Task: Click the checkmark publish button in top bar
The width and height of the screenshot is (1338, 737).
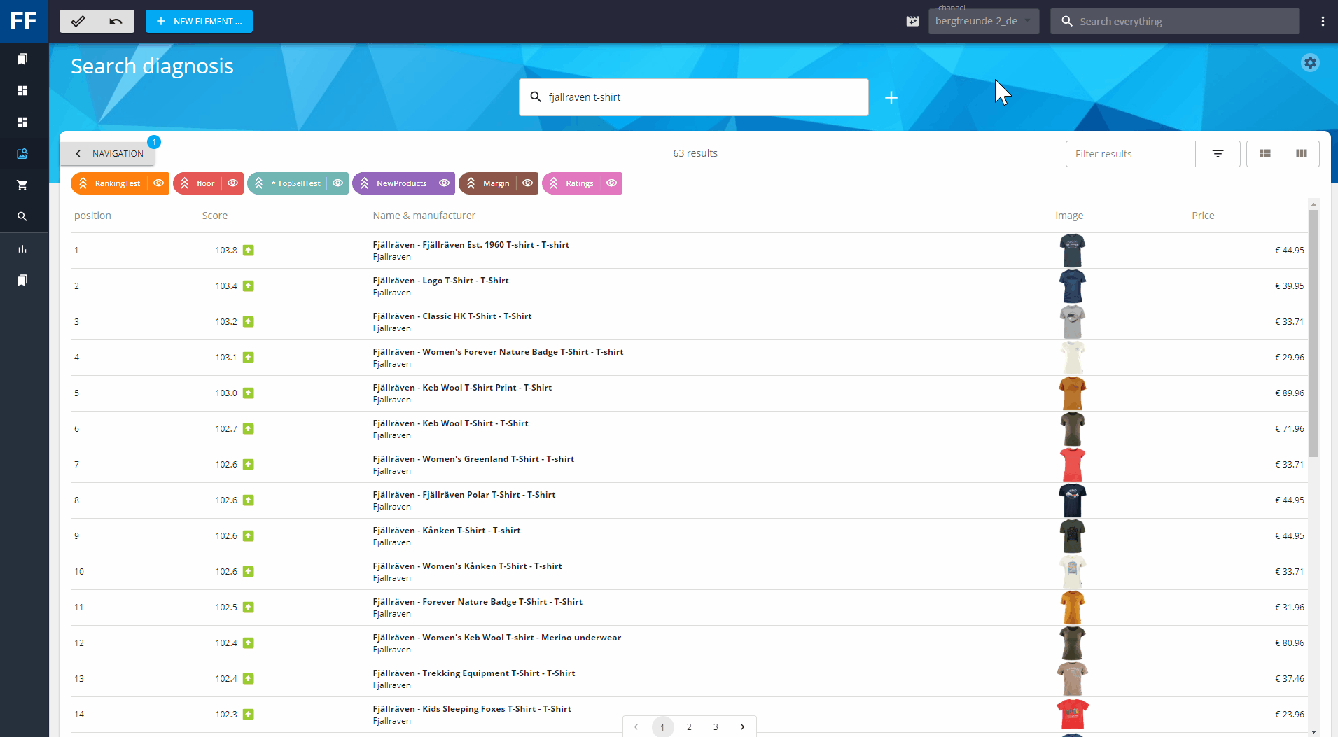Action: click(78, 21)
